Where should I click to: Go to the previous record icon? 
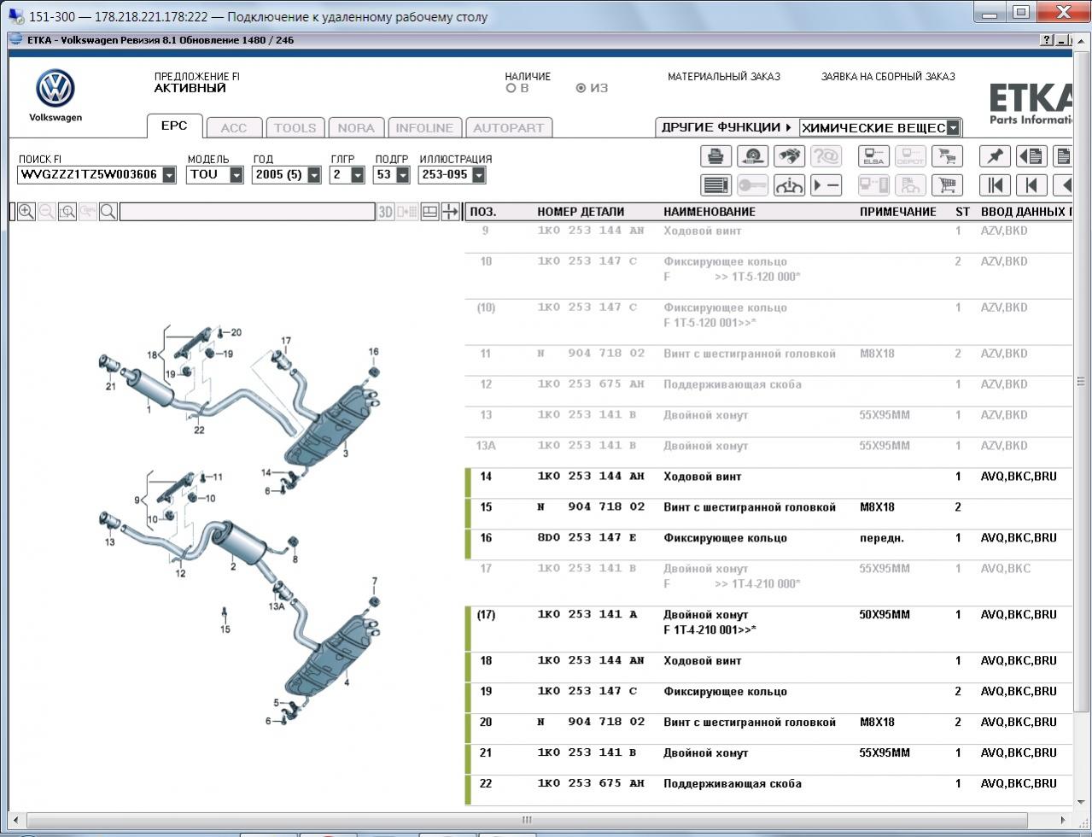pyautogui.click(x=1031, y=184)
